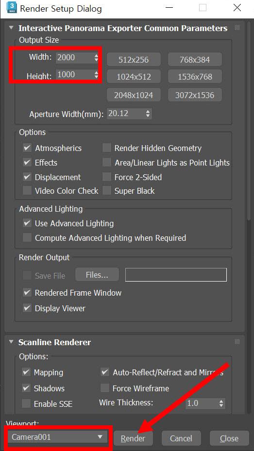Click the Aperture Width spinner arrows
The image size is (254, 451).
(148, 114)
